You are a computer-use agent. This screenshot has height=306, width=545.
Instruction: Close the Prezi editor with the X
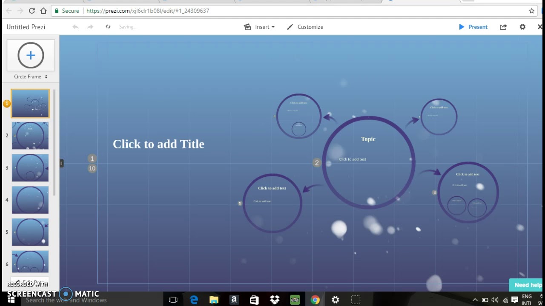(540, 27)
